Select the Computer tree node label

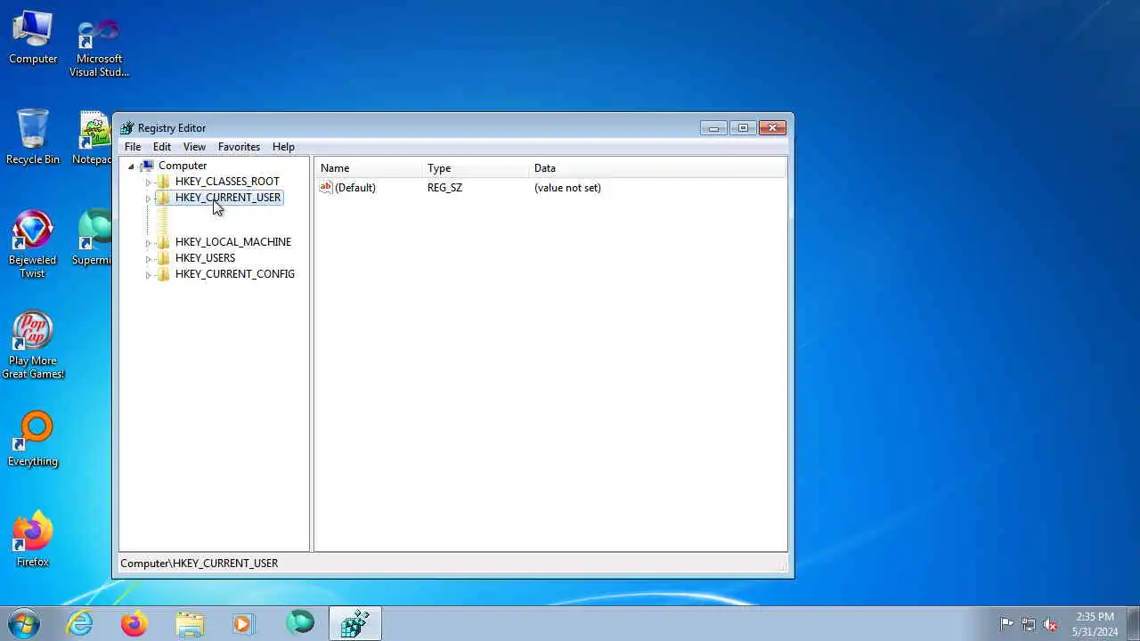coord(183,166)
